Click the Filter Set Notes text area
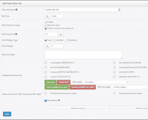 83,55
